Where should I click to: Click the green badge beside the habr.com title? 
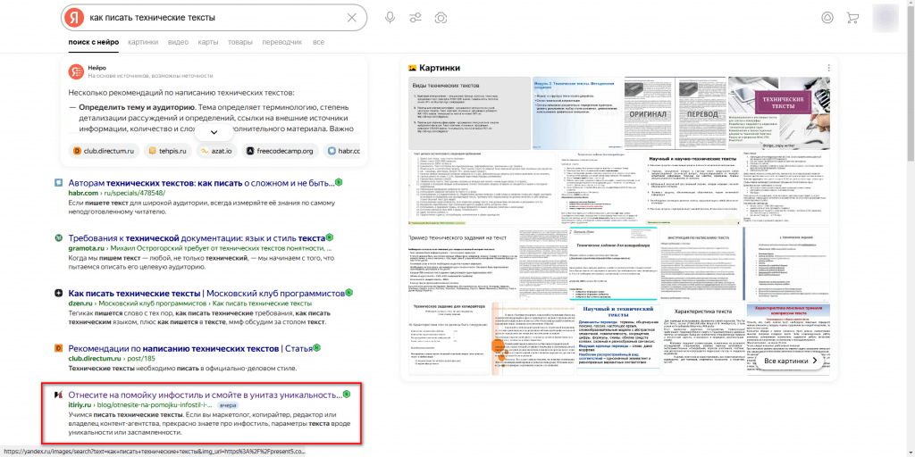[339, 182]
